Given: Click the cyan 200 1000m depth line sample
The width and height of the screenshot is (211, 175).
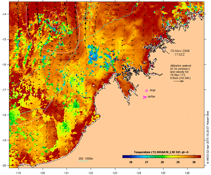Looking at the screenshot, I should [x=84, y=161].
